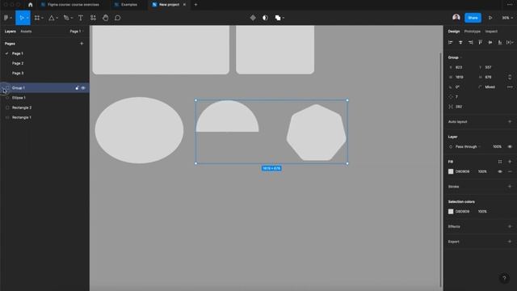Viewport: 517px width, 291px height.
Task: Switch to the Assets tab
Action: click(x=26, y=32)
